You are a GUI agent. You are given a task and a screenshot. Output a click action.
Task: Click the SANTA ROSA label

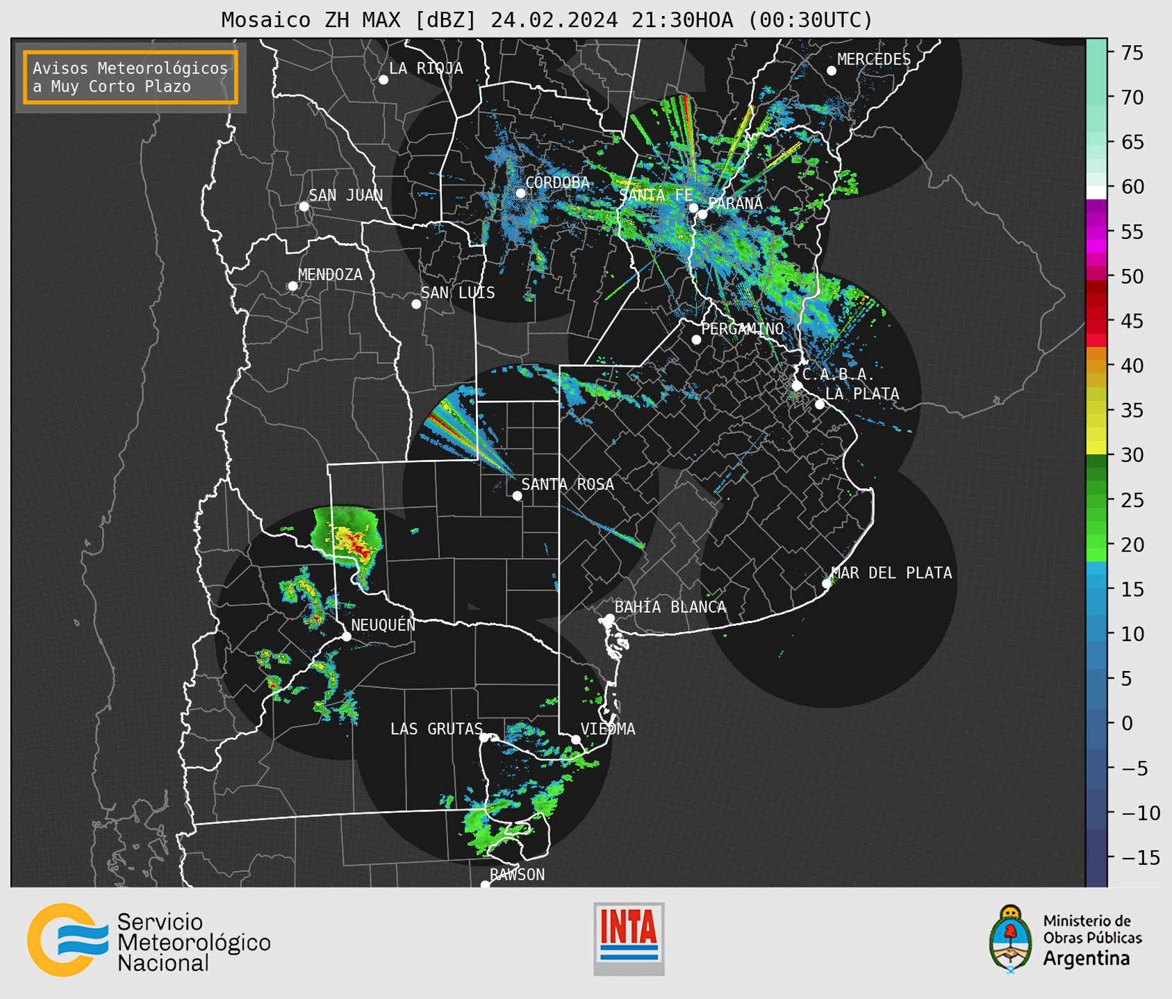coord(568,484)
